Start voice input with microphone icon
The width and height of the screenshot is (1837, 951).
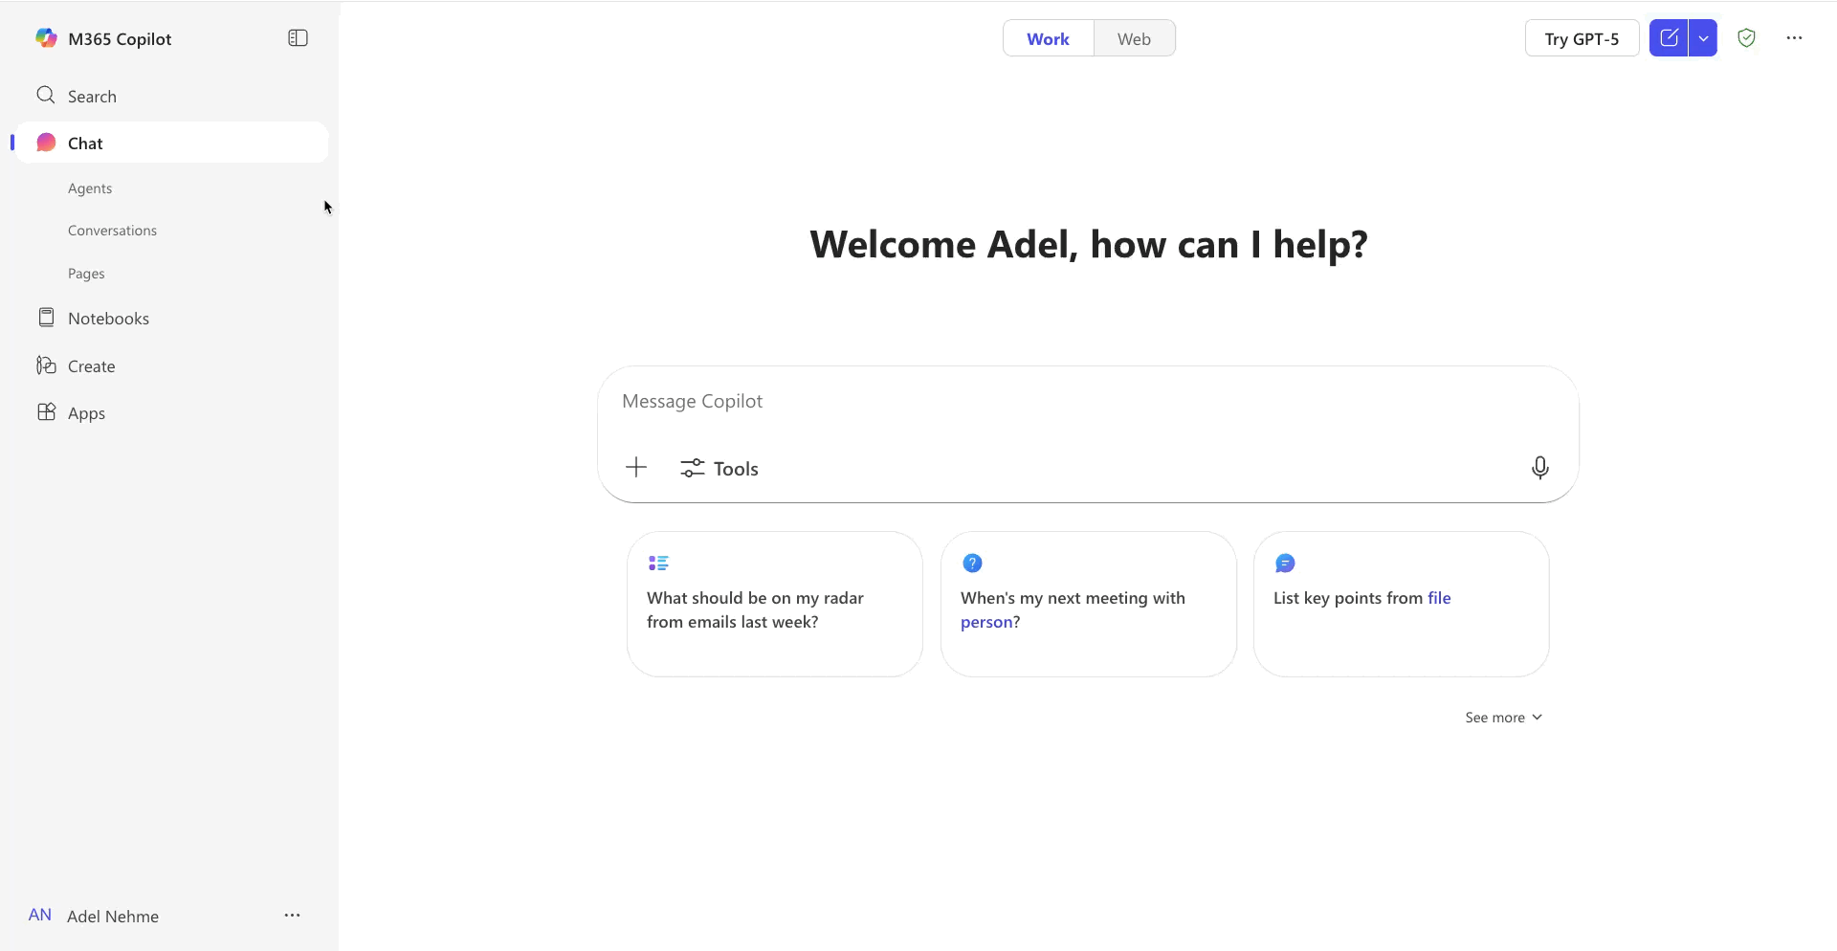pos(1539,468)
